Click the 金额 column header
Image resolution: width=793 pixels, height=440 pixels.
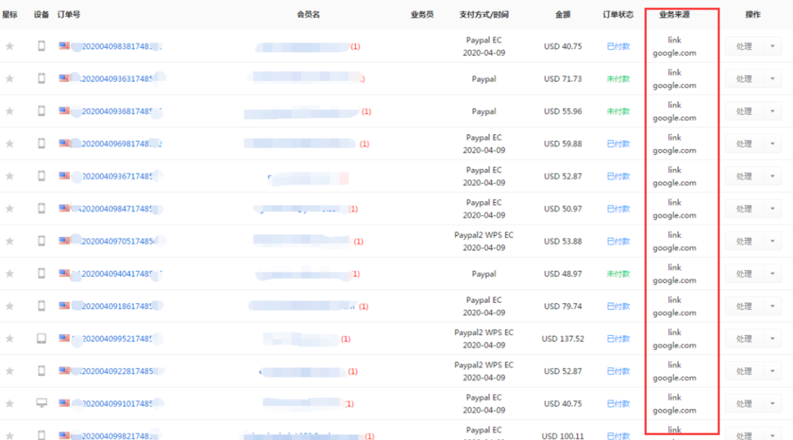pos(562,15)
